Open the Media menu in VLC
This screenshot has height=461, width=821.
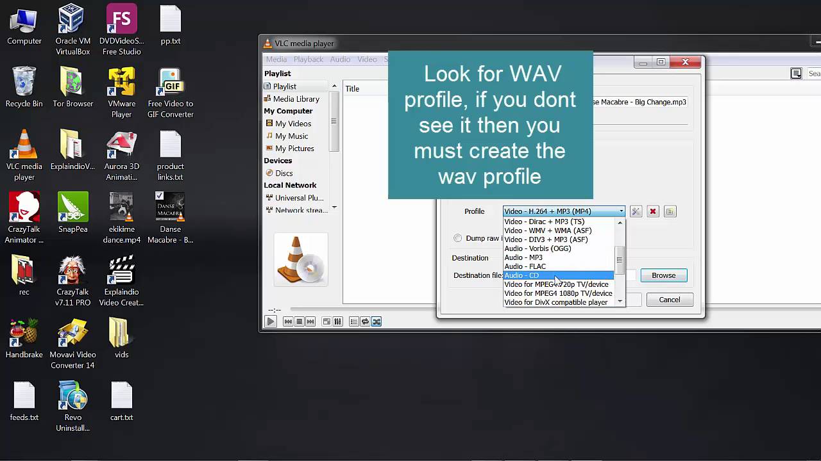(276, 60)
